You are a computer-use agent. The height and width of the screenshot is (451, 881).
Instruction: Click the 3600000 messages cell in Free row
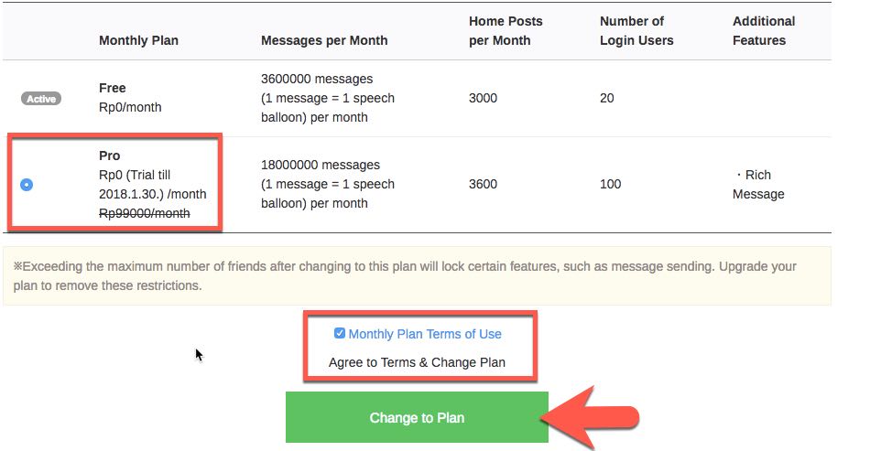pos(317,79)
